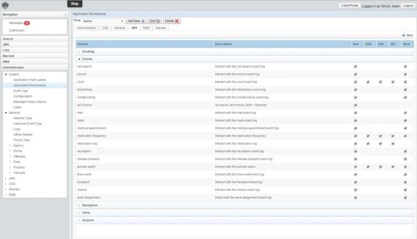Screen dimensions: 417x239
Task: Click the Save icon above table
Action: 404,35
